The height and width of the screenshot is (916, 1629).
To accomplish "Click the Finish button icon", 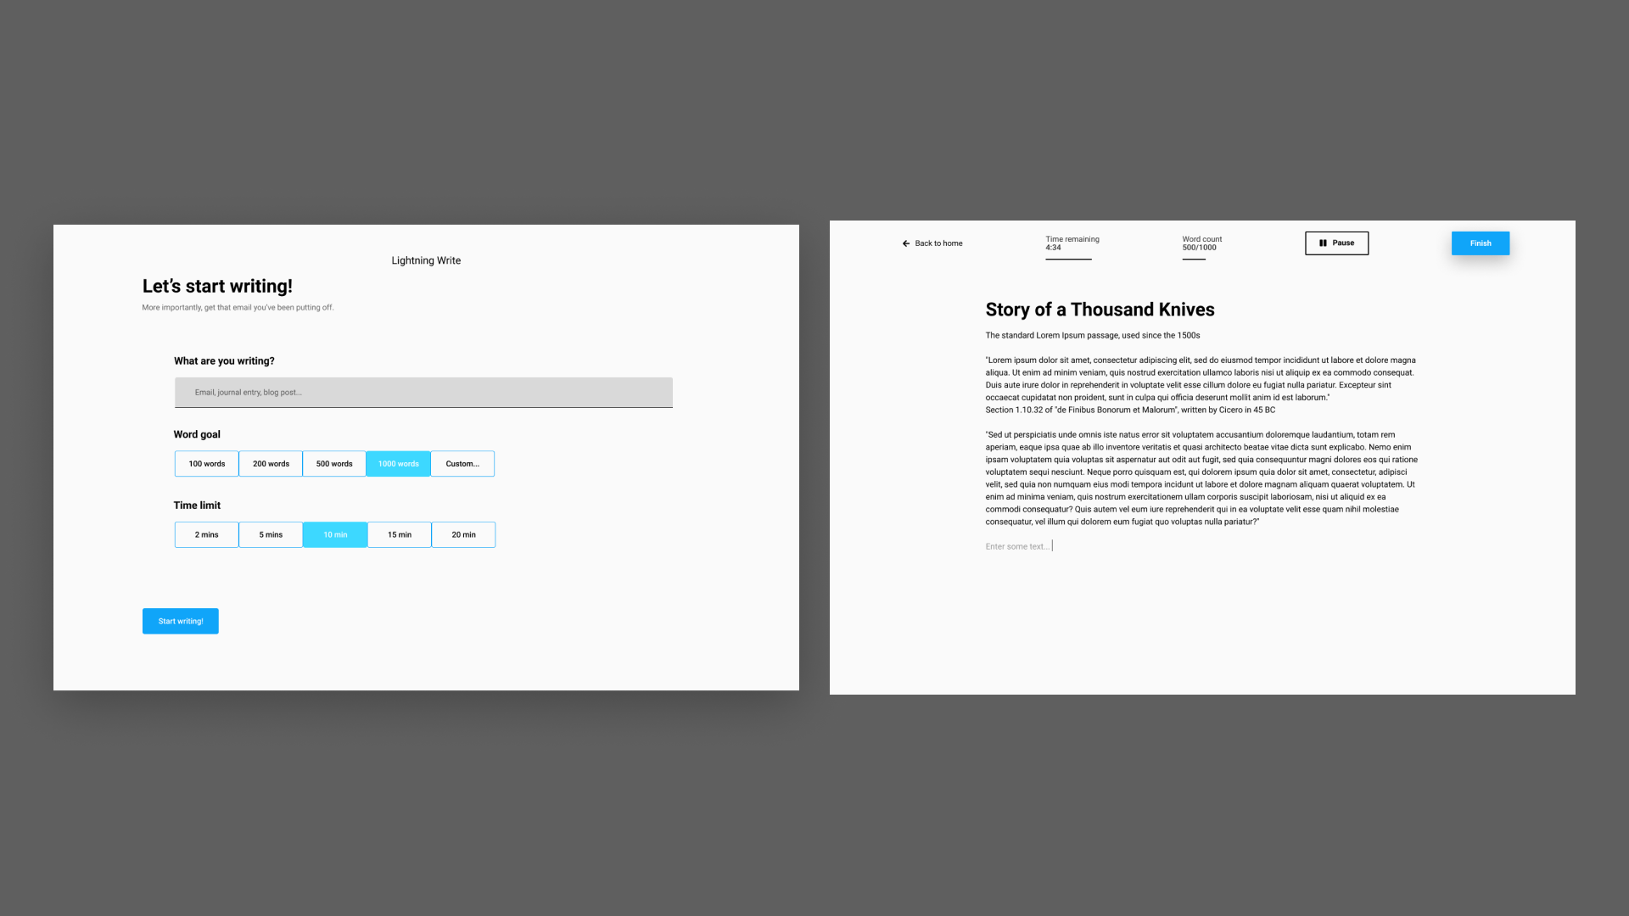I will point(1481,243).
